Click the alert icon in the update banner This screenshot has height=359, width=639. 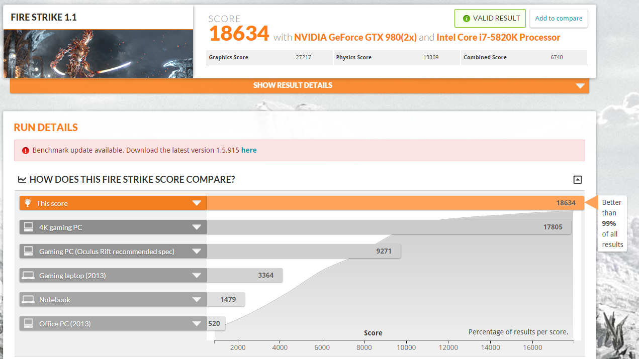pyautogui.click(x=25, y=150)
